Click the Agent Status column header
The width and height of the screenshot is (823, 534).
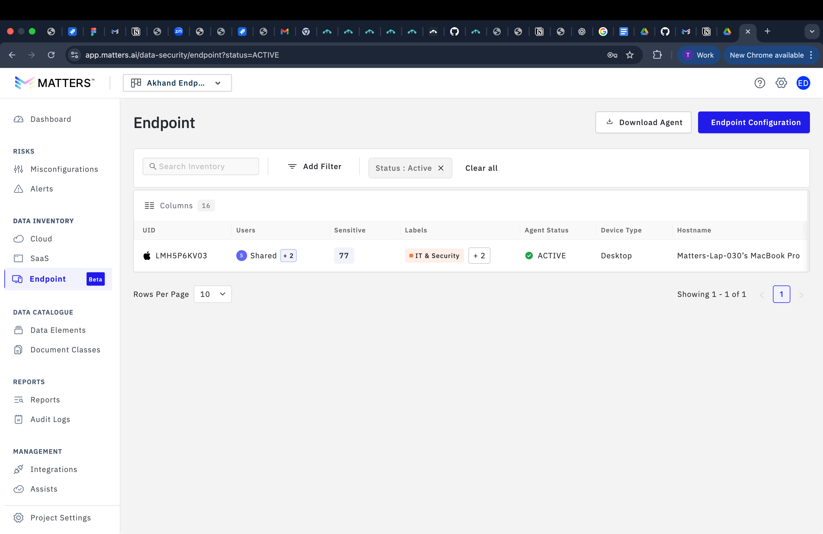546,230
